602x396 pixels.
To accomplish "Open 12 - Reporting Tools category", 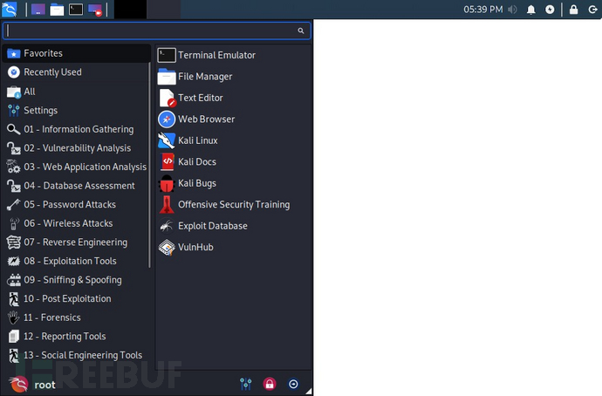I will click(77, 336).
